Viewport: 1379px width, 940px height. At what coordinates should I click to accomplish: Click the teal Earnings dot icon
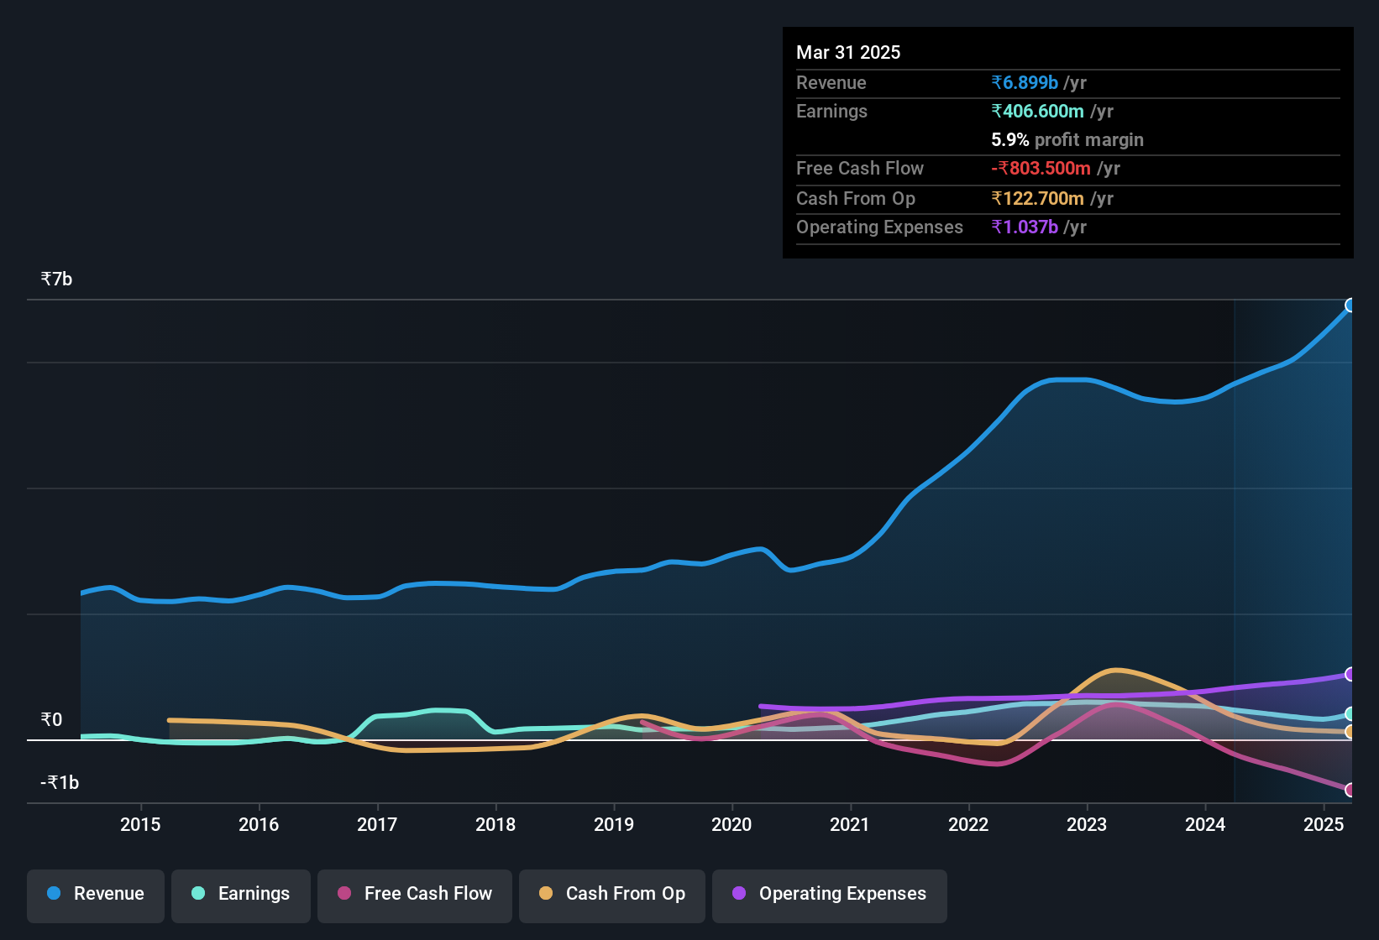(x=197, y=894)
